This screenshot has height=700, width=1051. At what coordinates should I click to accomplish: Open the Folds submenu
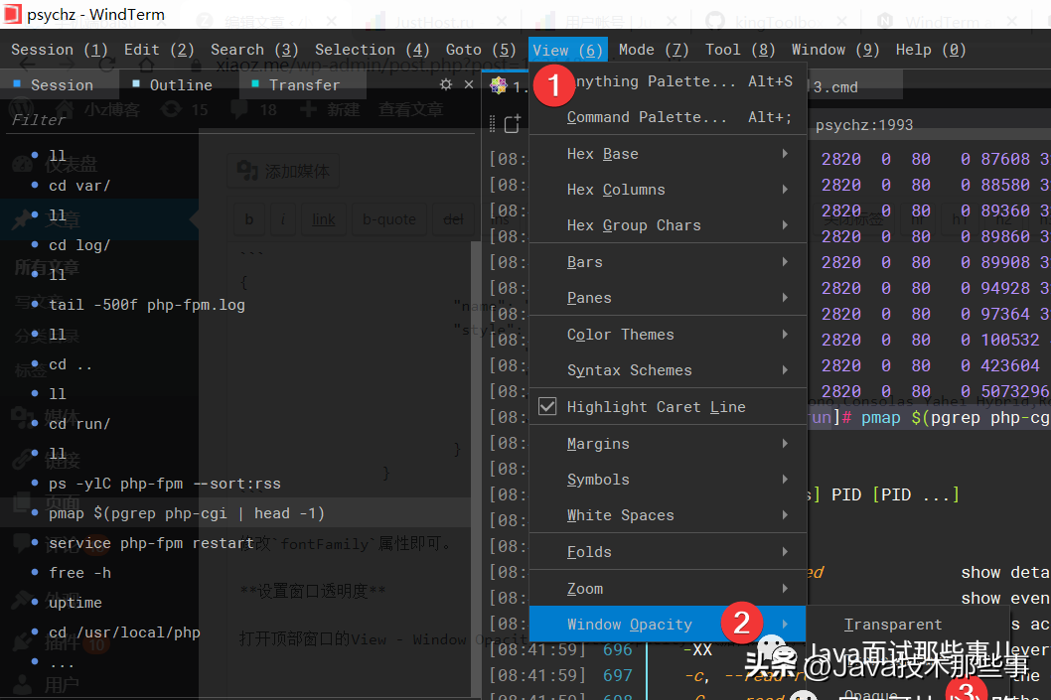[668, 551]
